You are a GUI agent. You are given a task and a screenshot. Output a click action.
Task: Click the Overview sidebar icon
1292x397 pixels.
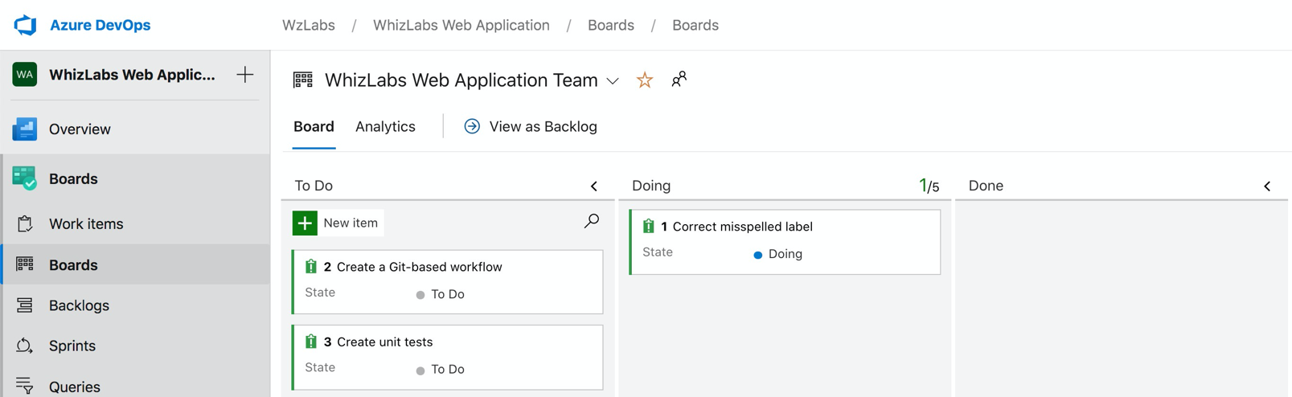click(25, 129)
